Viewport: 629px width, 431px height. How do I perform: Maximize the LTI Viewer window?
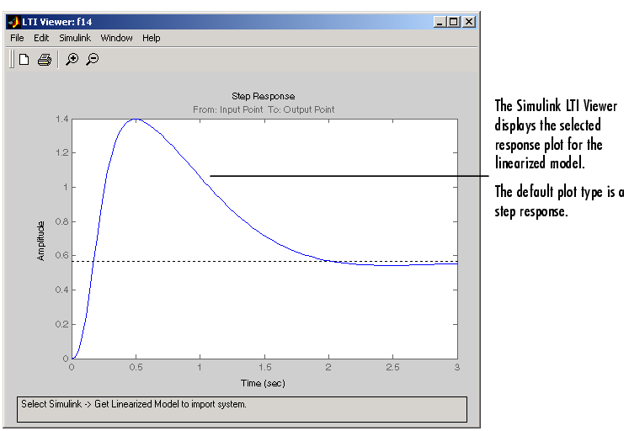tap(454, 22)
